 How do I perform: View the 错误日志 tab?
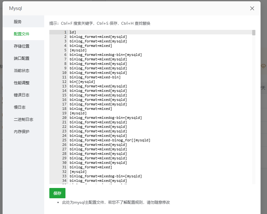[x=23, y=95]
